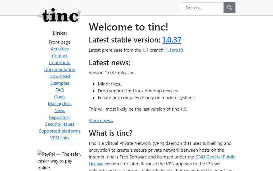Open the Supported platforms link
The image size is (273, 171).
pyautogui.click(x=60, y=131)
